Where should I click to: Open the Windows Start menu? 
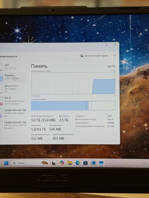click(x=6, y=163)
